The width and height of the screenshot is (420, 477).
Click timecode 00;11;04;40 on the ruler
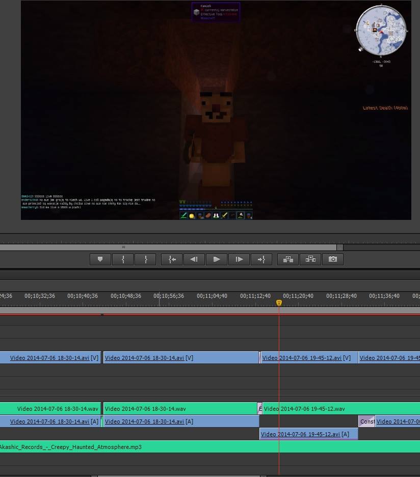(212, 296)
